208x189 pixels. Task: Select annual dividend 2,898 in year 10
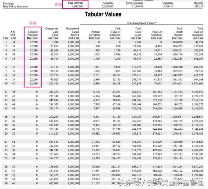(97, 83)
